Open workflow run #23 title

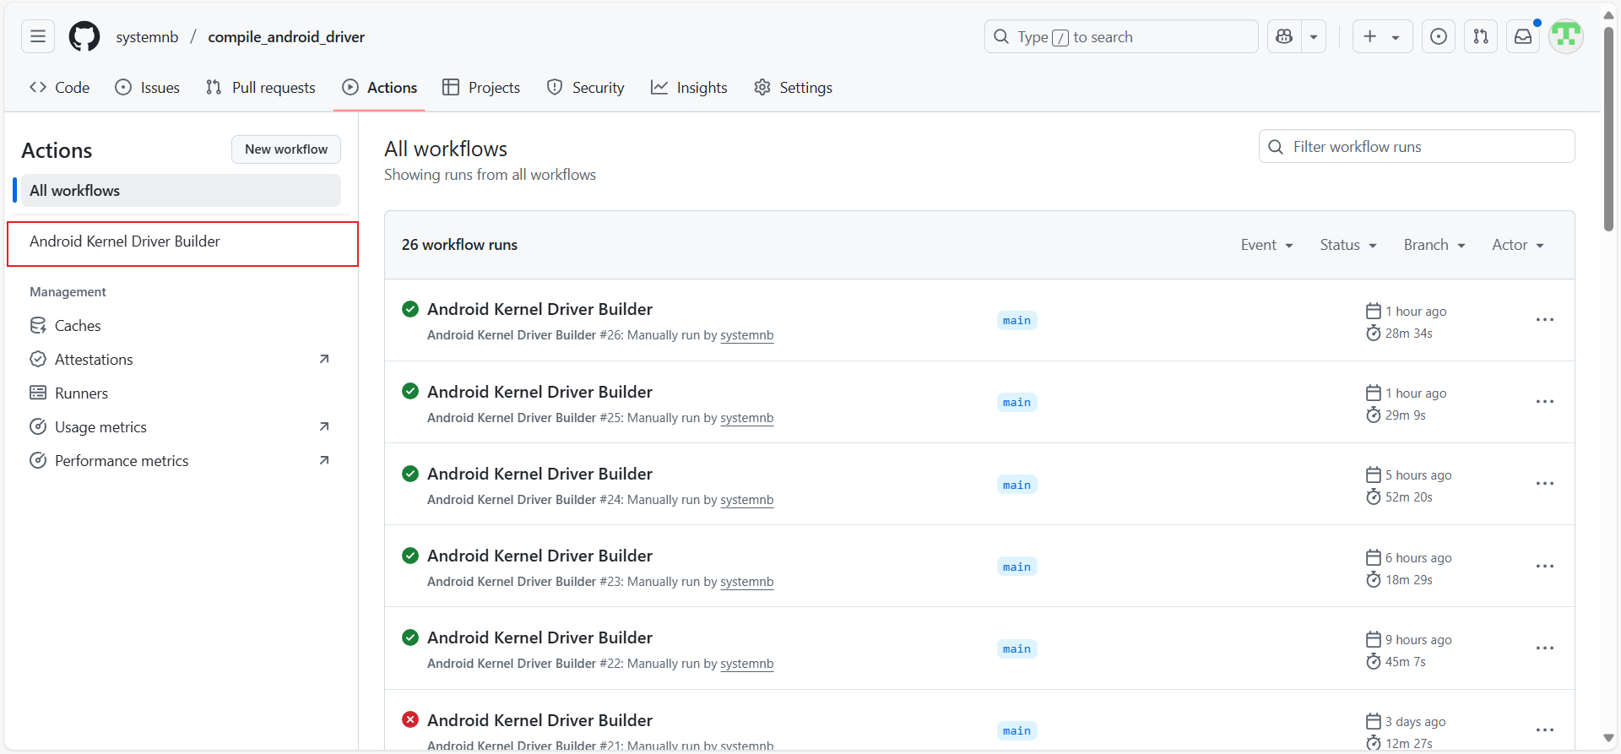(540, 556)
